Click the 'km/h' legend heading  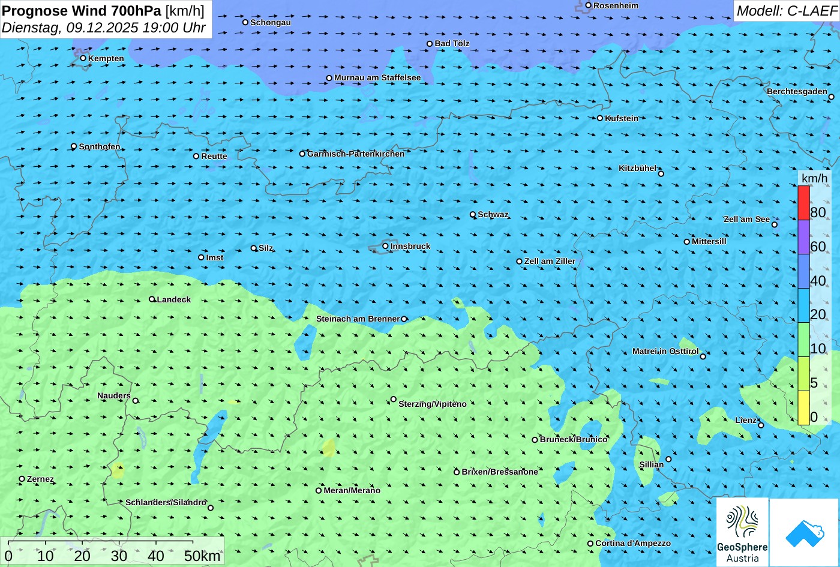(814, 178)
